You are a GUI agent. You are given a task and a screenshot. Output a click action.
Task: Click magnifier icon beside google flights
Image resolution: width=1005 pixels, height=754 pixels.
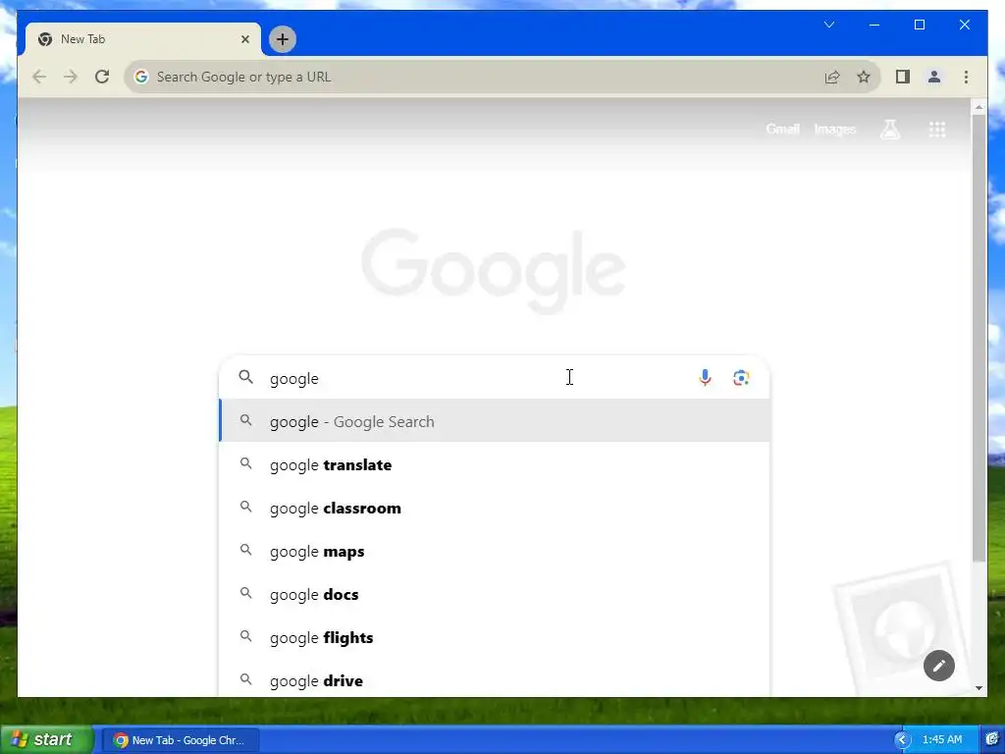pyautogui.click(x=246, y=636)
